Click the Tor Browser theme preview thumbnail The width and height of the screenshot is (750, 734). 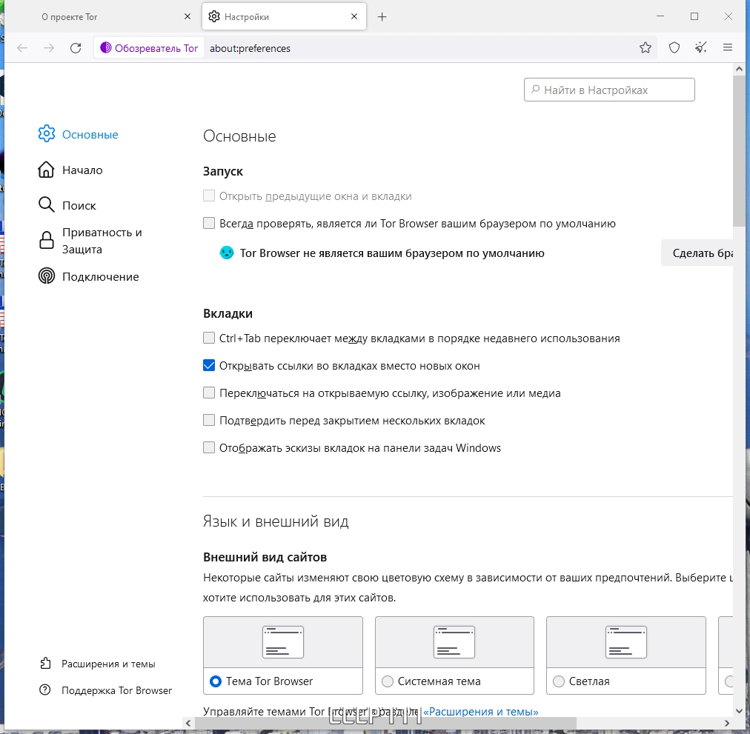pos(283,642)
